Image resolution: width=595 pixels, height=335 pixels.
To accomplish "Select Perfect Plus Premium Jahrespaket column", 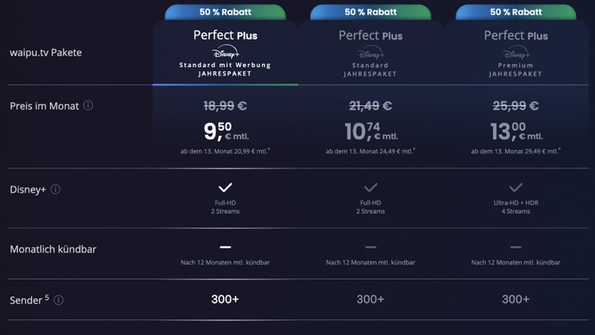I will tap(516, 35).
